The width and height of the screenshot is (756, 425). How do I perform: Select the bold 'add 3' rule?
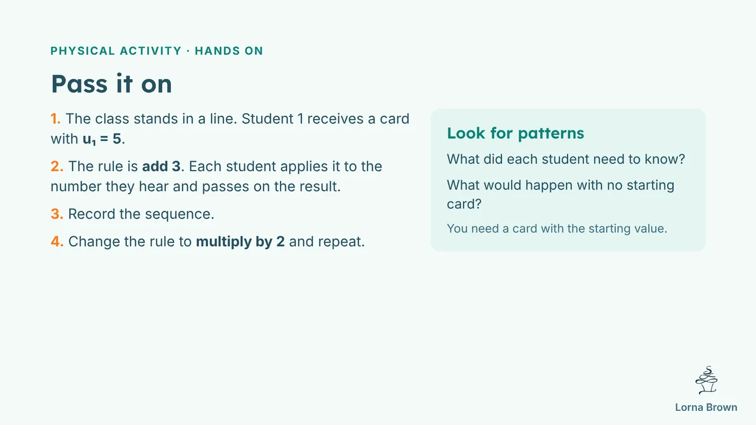tap(161, 166)
